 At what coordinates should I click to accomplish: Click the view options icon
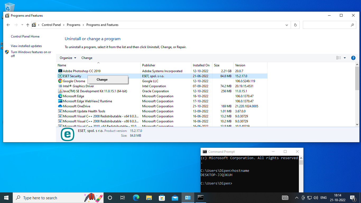click(x=338, y=58)
